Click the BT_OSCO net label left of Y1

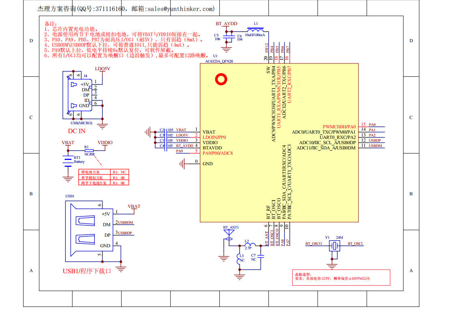pyautogui.click(x=313, y=244)
